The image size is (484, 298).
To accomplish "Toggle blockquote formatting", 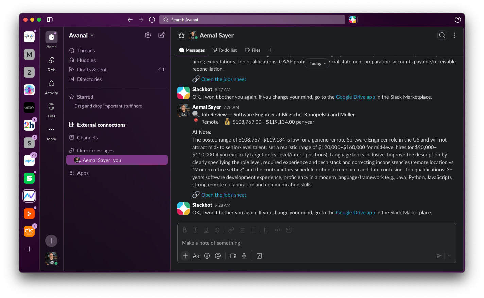I will [x=267, y=230].
